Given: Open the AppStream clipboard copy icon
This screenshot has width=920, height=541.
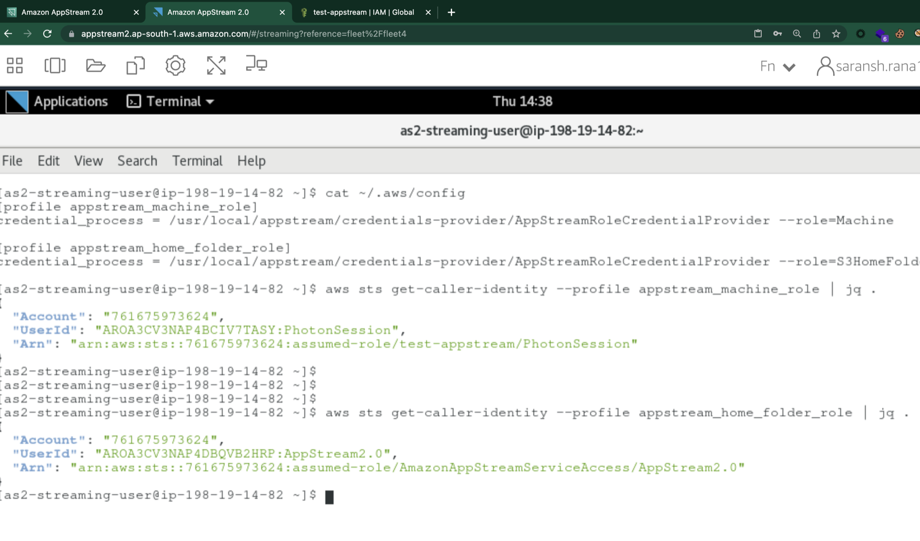Looking at the screenshot, I should [x=136, y=66].
